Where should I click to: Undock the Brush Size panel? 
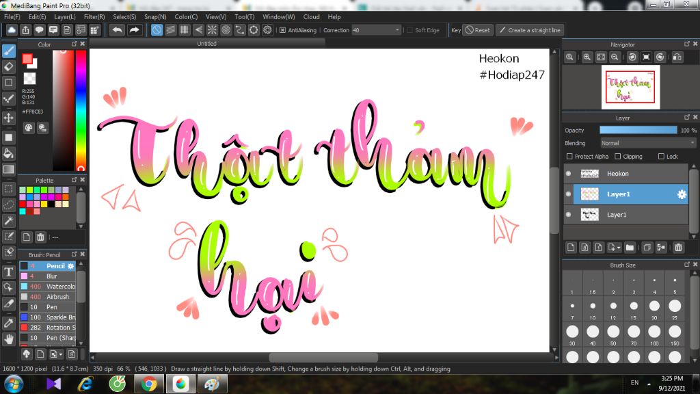coord(686,265)
